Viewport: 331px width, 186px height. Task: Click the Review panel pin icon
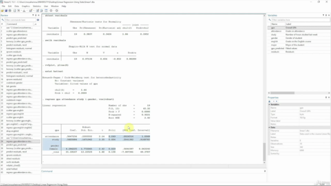[x=36, y=16]
